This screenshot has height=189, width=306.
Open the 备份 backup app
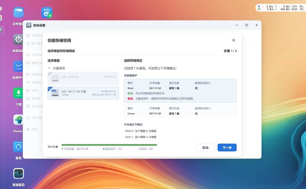pos(18,147)
